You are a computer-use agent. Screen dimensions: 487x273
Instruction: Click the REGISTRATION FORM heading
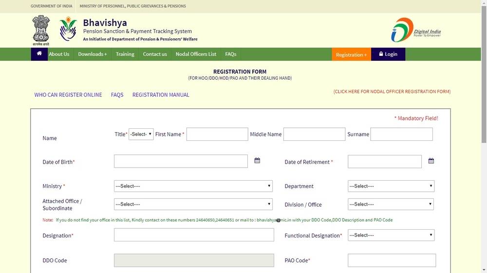coord(240,71)
